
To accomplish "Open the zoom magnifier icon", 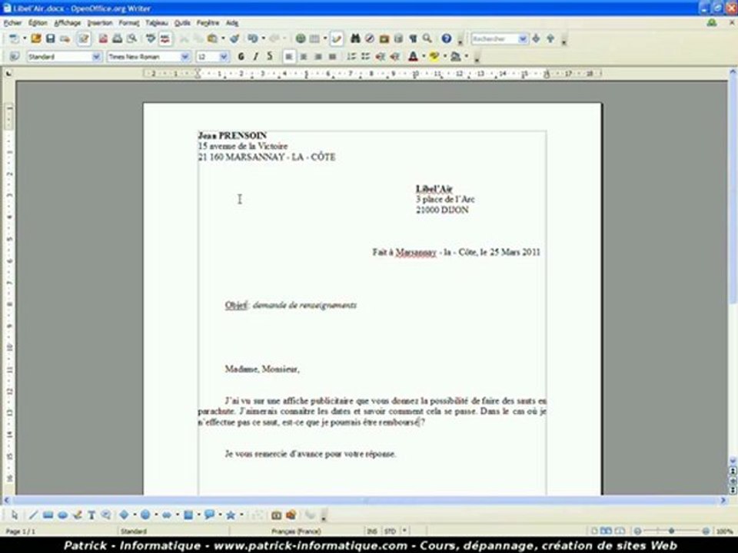I will click(x=427, y=38).
